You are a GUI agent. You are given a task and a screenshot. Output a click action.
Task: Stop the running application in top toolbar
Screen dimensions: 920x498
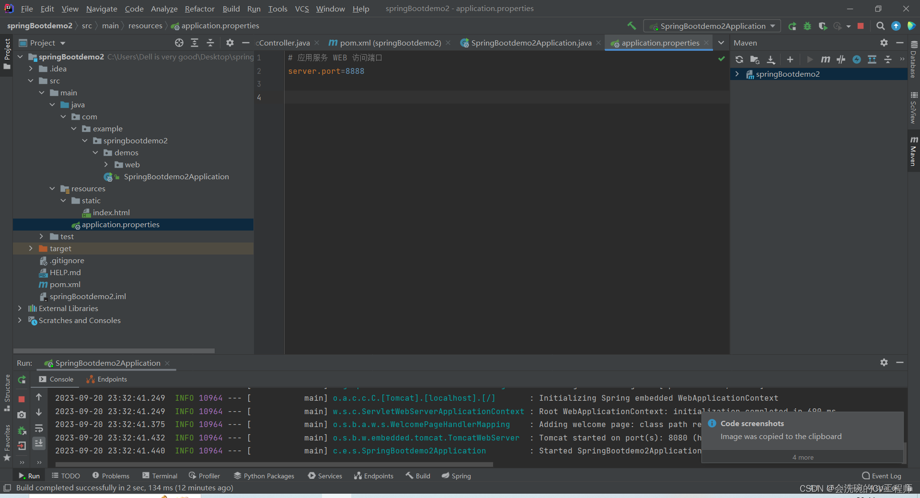861,26
